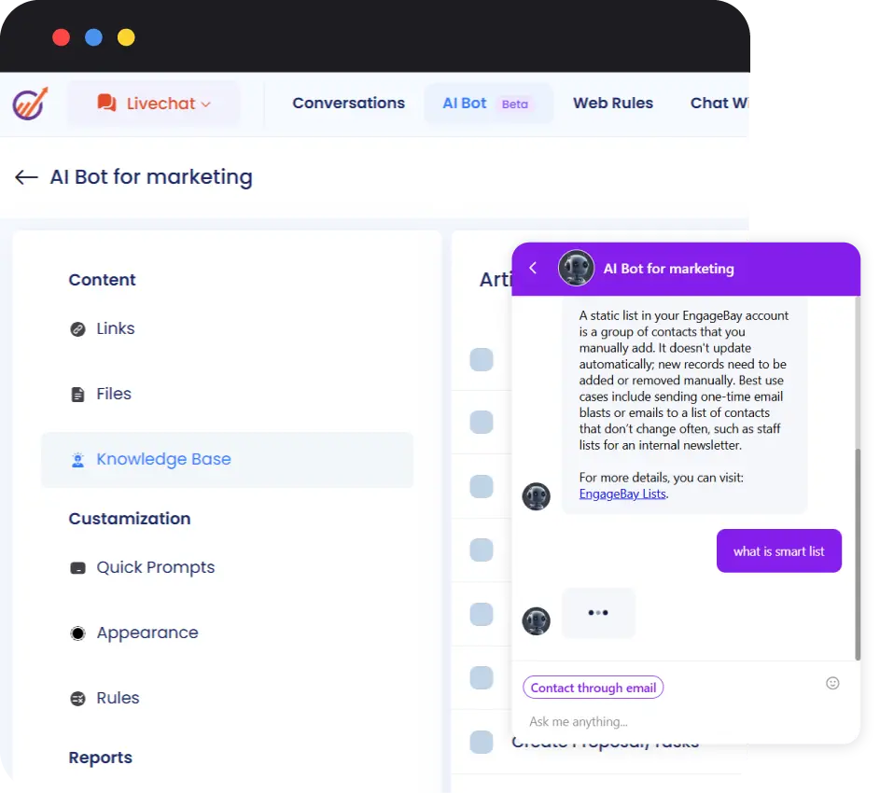Viewport: 894px width, 793px height.
Task: Open the Conversations tab
Action: [348, 104]
